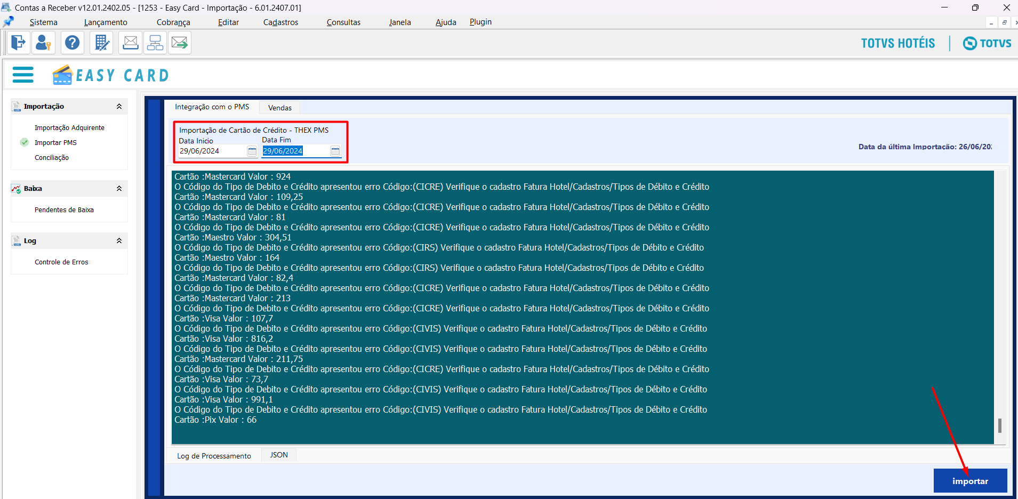The image size is (1018, 499).
Task: Click the log line "Cartão :Visa Valor : 991,1"
Action: tap(223, 399)
